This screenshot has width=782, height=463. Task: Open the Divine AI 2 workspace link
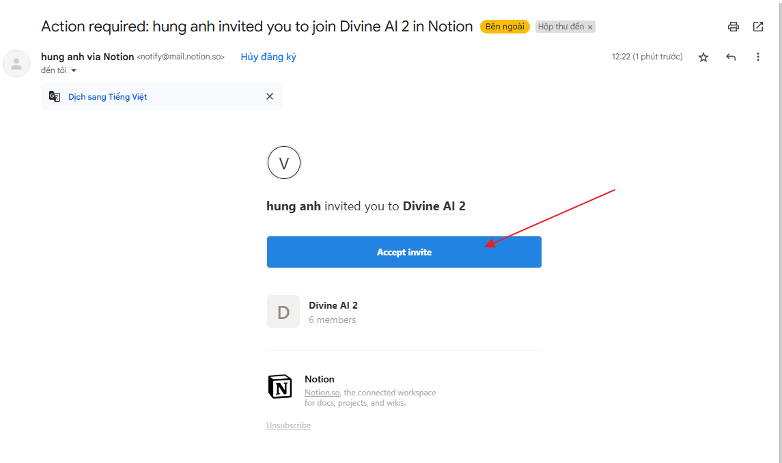coord(434,206)
